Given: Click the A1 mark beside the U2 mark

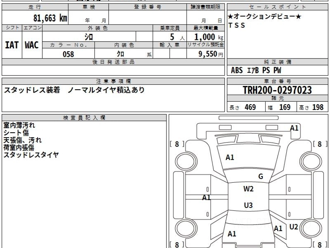Looking at the screenshot, I should 278,228.
